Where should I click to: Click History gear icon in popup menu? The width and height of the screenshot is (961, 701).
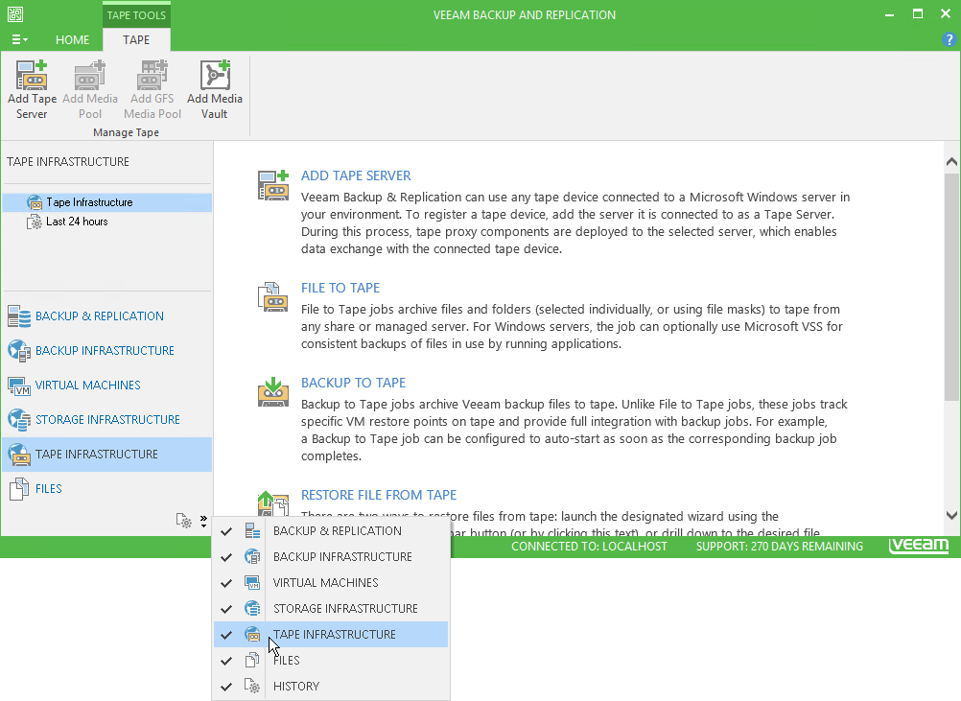[252, 686]
